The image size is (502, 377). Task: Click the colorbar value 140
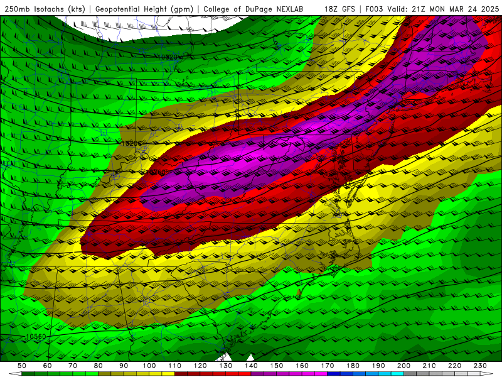click(x=251, y=366)
